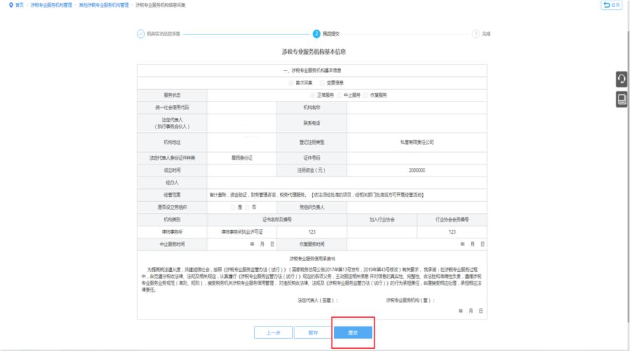Click the location pin icon beside 首页

10,5
